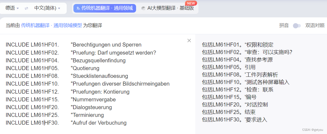This screenshot has width=327, height=134.
Task: Click the translate icon in 传统机器翻译 tab
Action: [x=78, y=8]
